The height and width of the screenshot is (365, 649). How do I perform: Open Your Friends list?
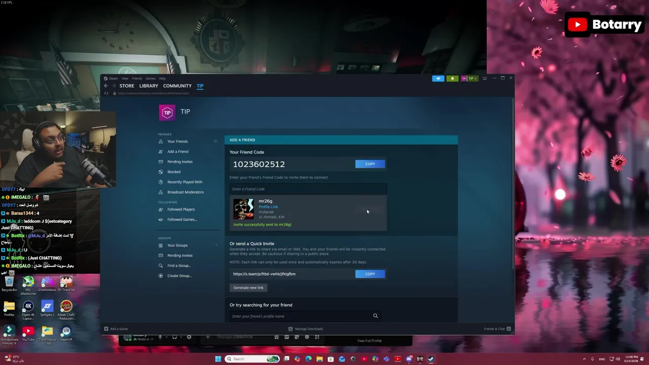pos(177,141)
